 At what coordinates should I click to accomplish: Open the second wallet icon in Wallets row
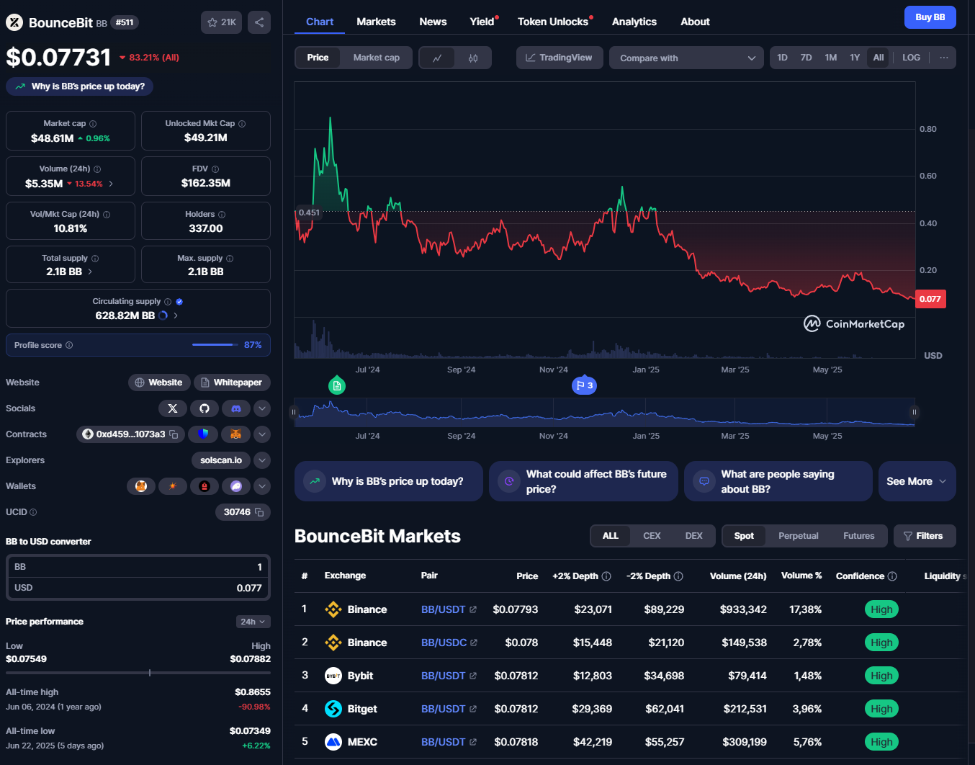[173, 486]
